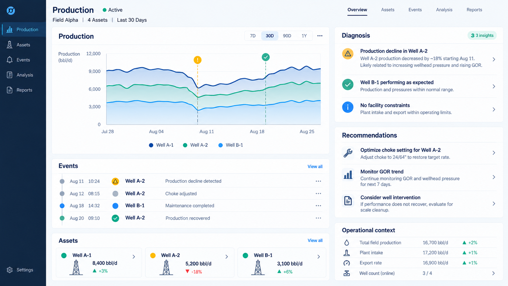Expand Monitor GOR trend recommendation chevron

[494, 177]
